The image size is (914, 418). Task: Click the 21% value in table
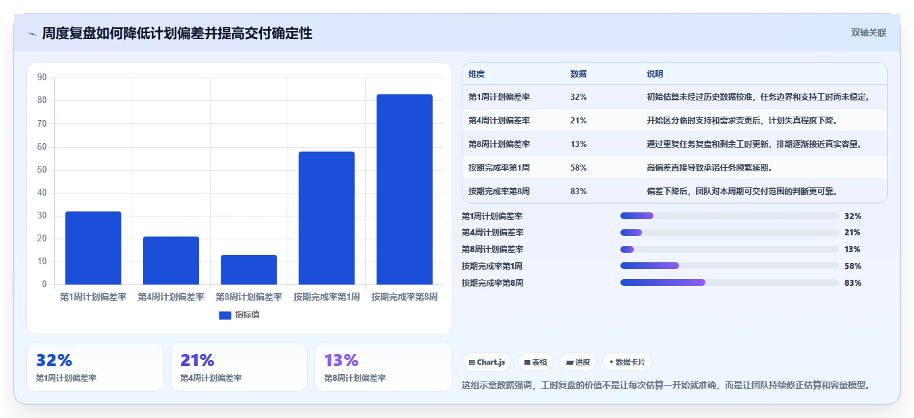(x=579, y=121)
